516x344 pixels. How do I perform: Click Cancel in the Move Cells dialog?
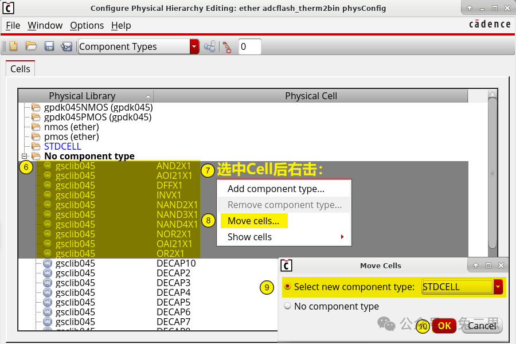pyautogui.click(x=482, y=326)
